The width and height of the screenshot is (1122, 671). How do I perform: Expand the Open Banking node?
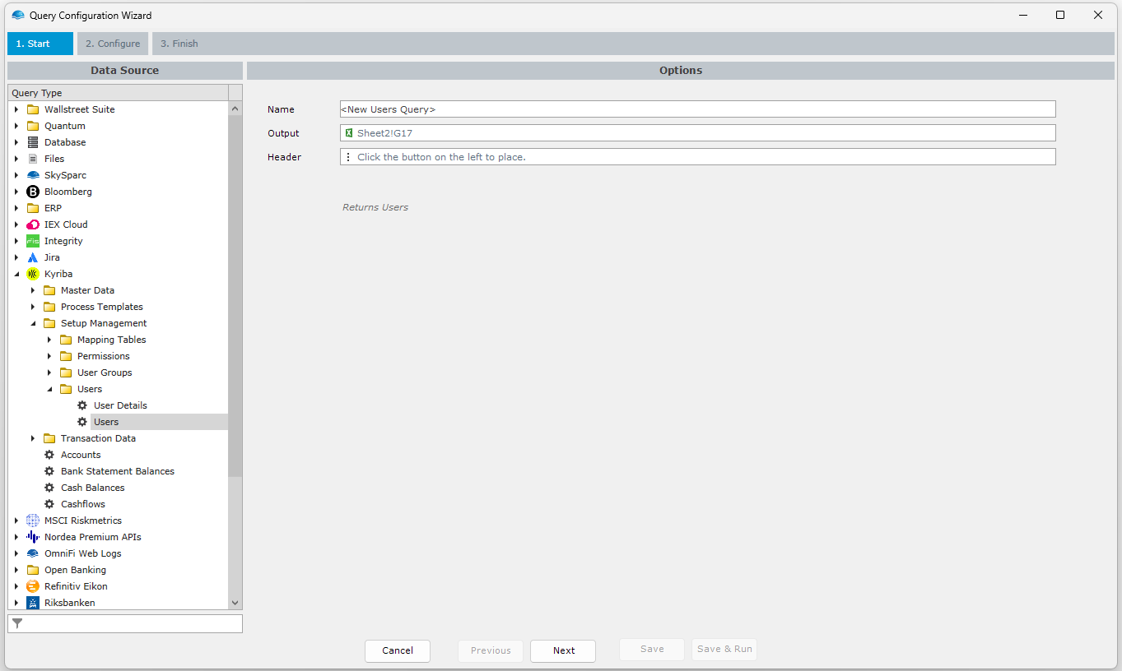coord(16,570)
